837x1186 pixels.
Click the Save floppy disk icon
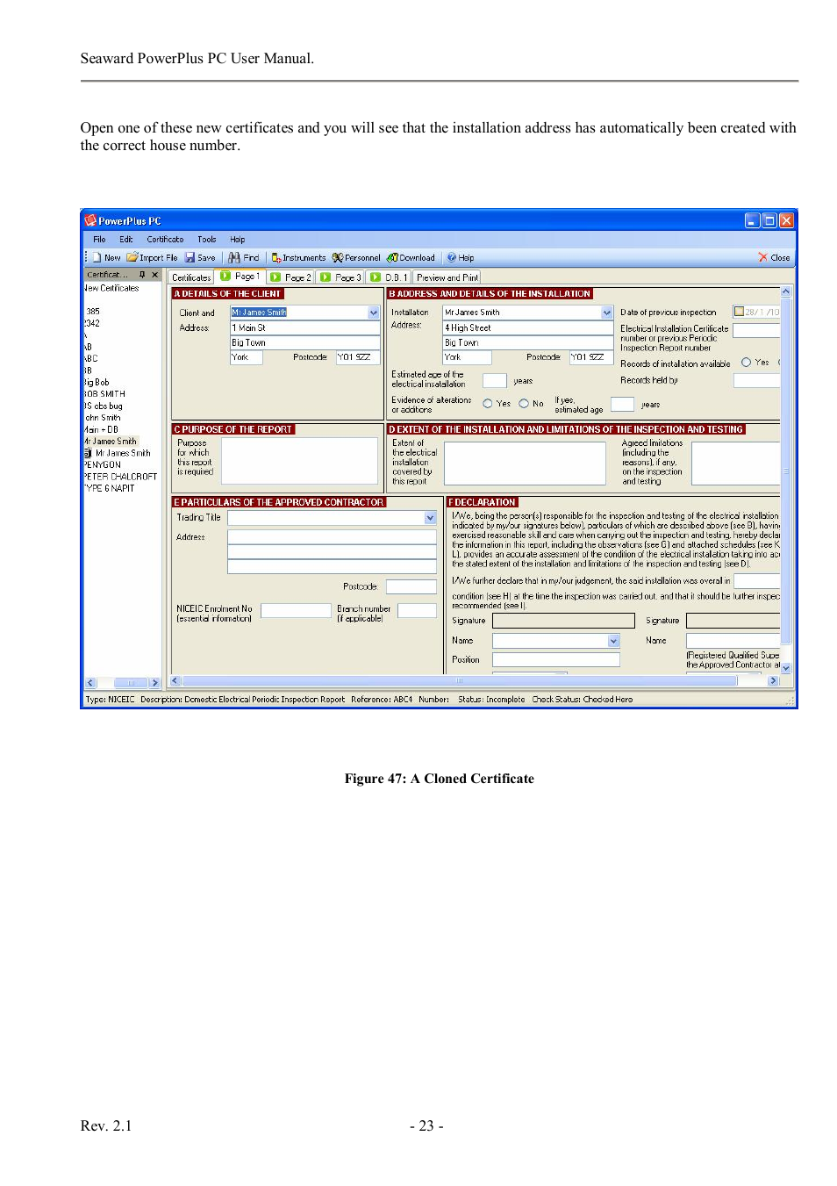190,257
